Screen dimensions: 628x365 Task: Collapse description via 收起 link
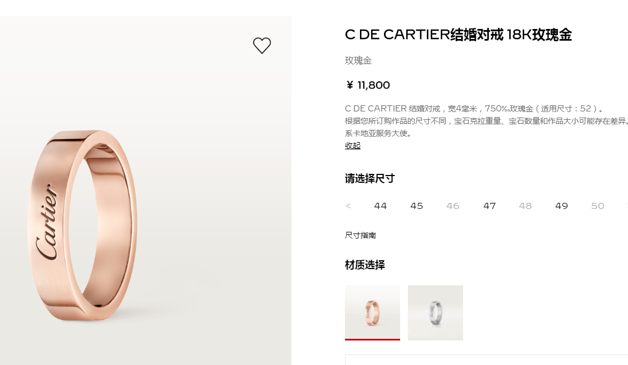[x=352, y=145]
